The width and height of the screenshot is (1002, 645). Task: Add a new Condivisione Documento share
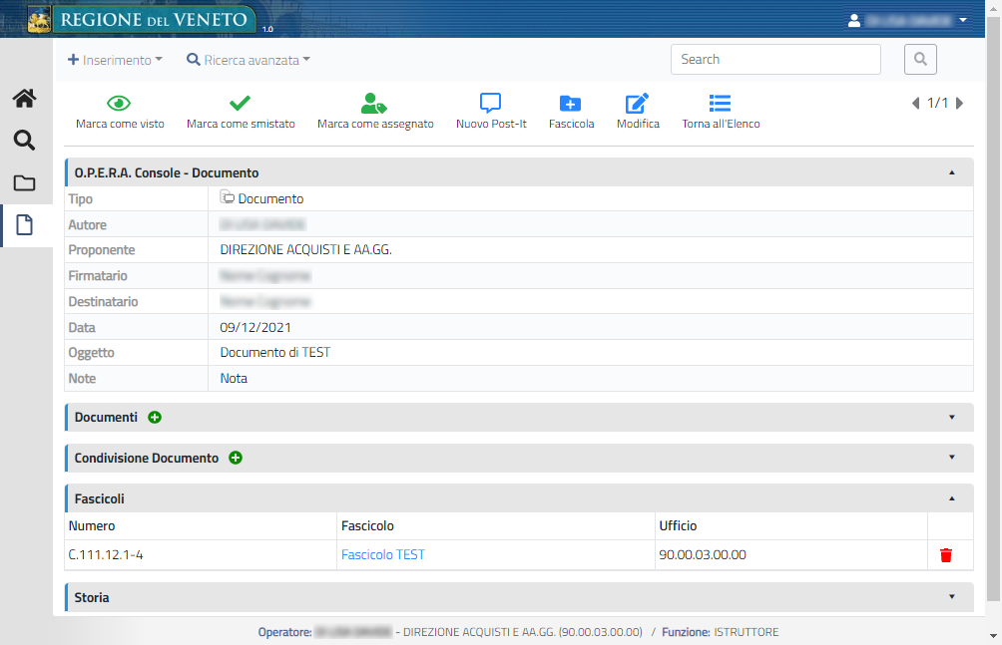point(236,458)
